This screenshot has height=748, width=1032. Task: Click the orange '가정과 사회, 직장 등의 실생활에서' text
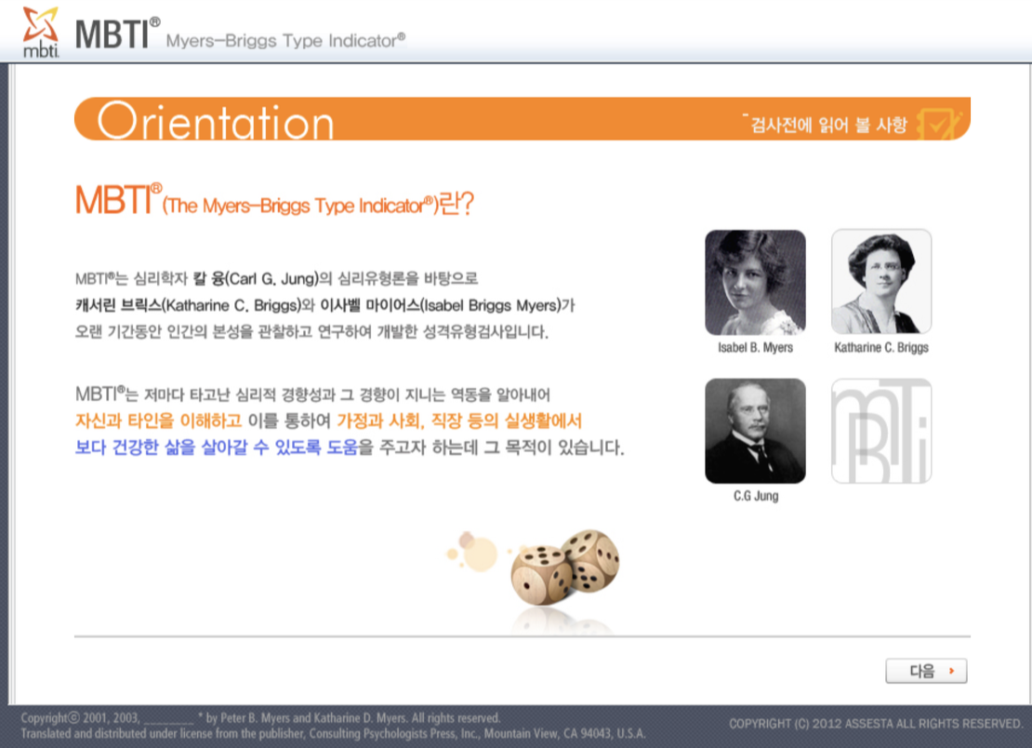click(459, 421)
